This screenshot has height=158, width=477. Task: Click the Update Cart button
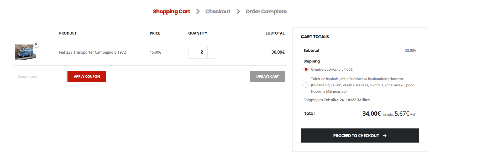point(268,77)
